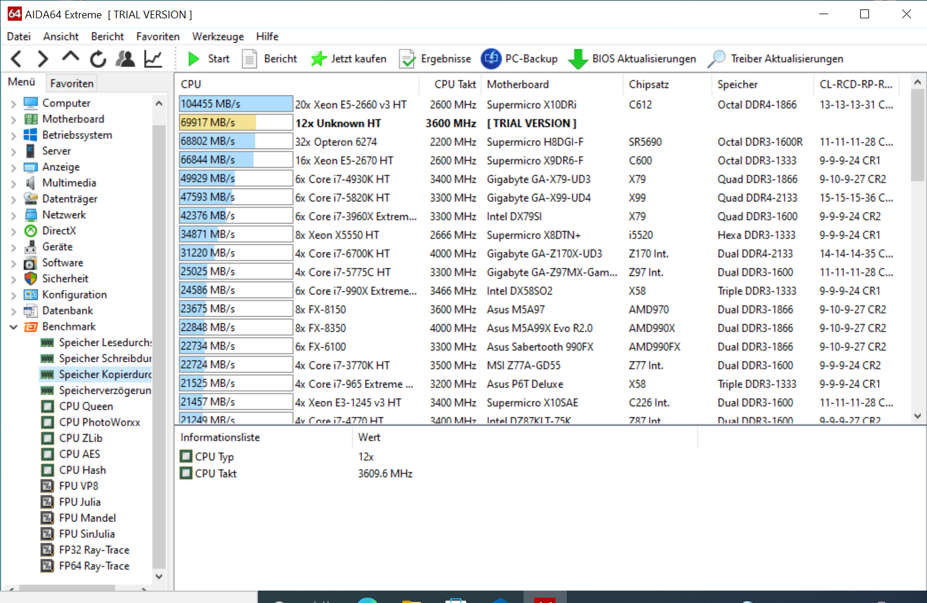Click the refresh icon in the navigation bar
This screenshot has width=927, height=603.
tap(97, 59)
